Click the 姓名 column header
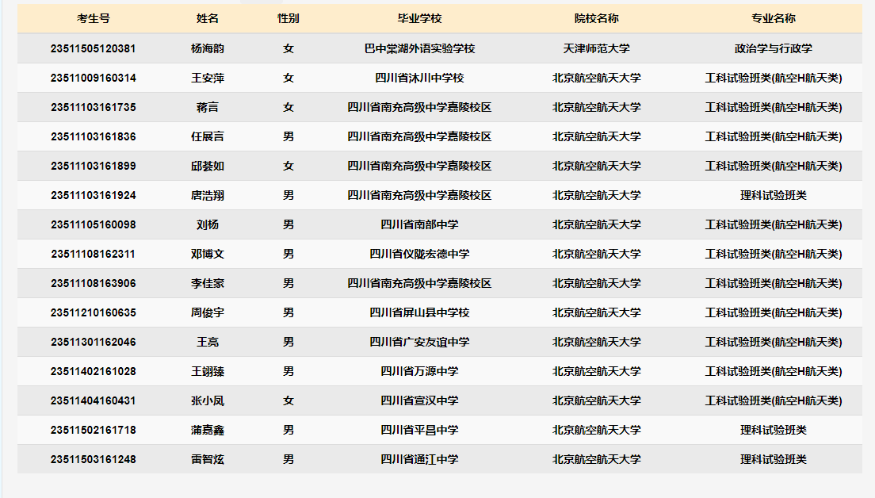 (x=207, y=18)
